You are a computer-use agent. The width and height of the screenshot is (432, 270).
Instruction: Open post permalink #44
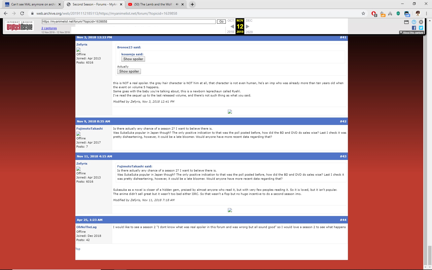(x=343, y=220)
